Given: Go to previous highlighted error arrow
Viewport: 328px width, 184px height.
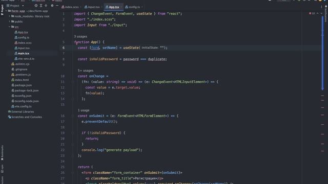Looking at the screenshot, I should tap(318, 13).
